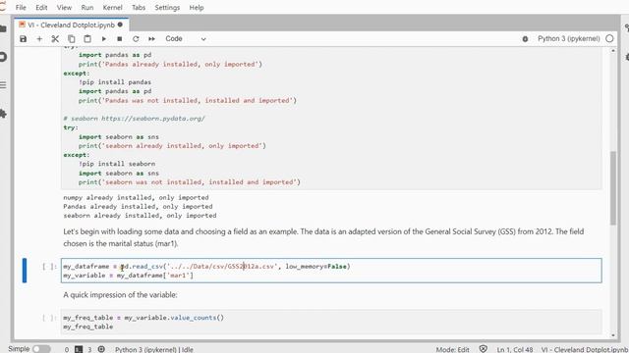
Task: Open the table of contents sidebar
Action: [3, 85]
